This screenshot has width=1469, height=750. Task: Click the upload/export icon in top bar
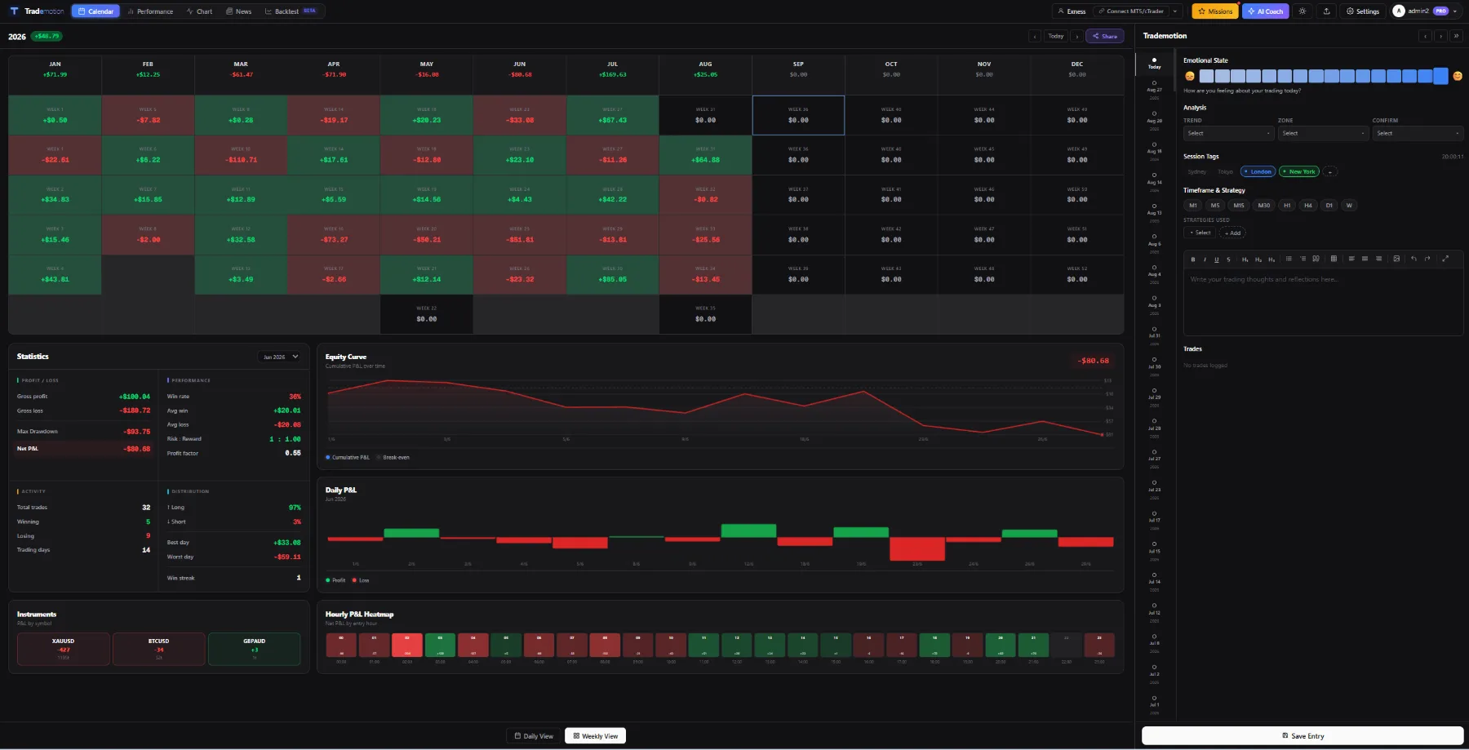[1326, 11]
